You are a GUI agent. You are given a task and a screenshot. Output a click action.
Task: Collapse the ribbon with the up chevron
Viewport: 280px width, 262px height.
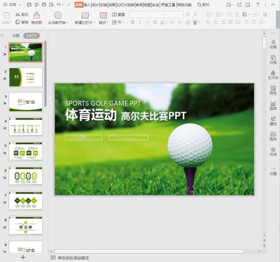pos(273,5)
